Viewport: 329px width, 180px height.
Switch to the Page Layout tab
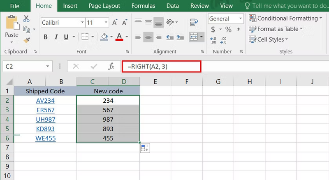tap(104, 6)
